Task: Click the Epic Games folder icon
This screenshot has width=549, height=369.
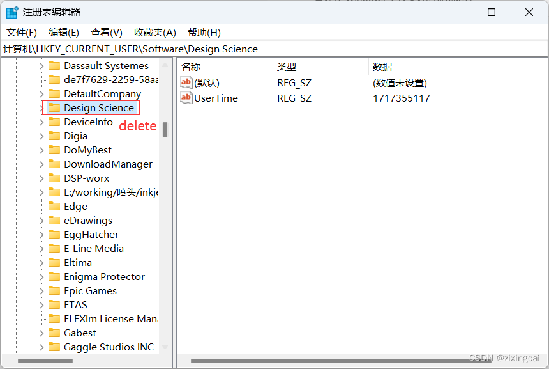Action: (x=54, y=290)
